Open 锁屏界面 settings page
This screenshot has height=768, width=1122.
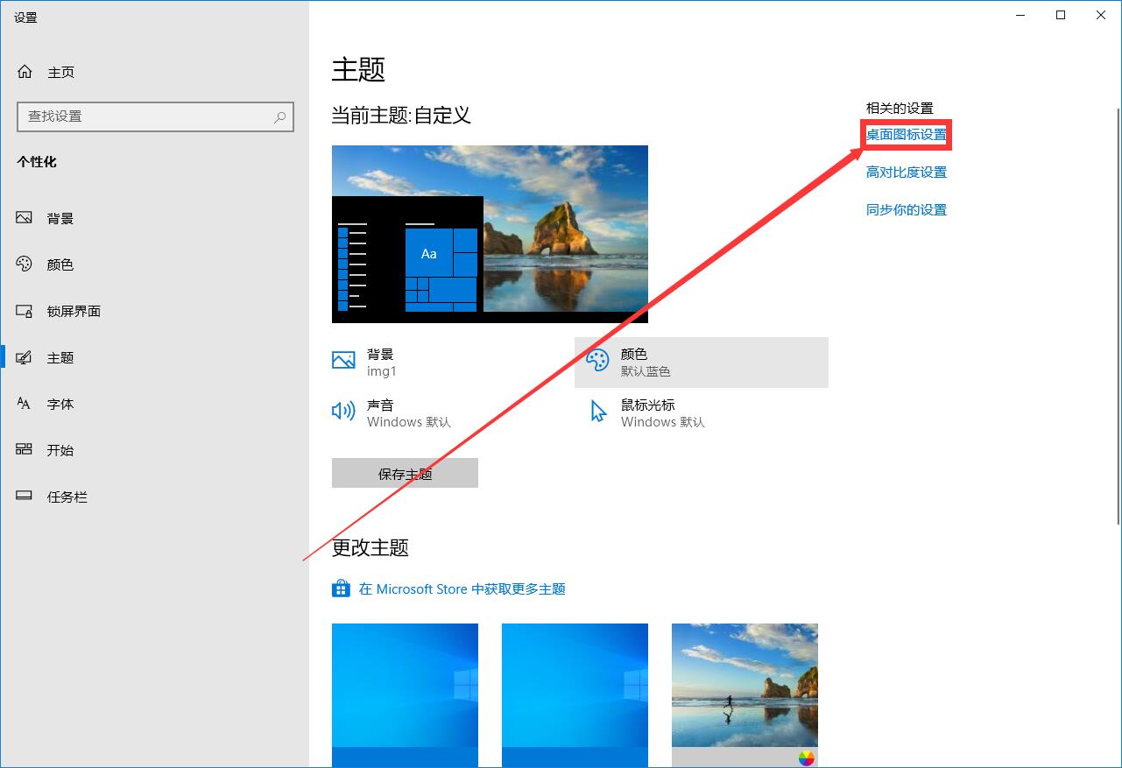74,311
